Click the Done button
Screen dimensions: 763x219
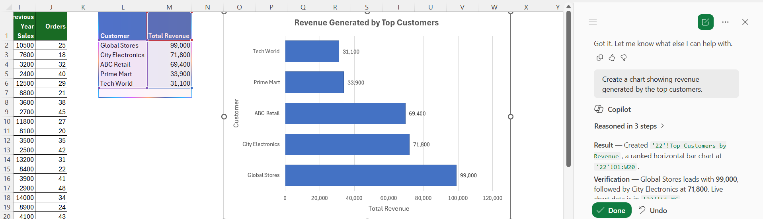tap(611, 210)
